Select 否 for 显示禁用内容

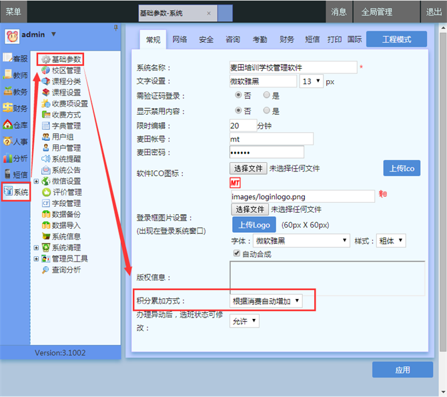coord(238,110)
